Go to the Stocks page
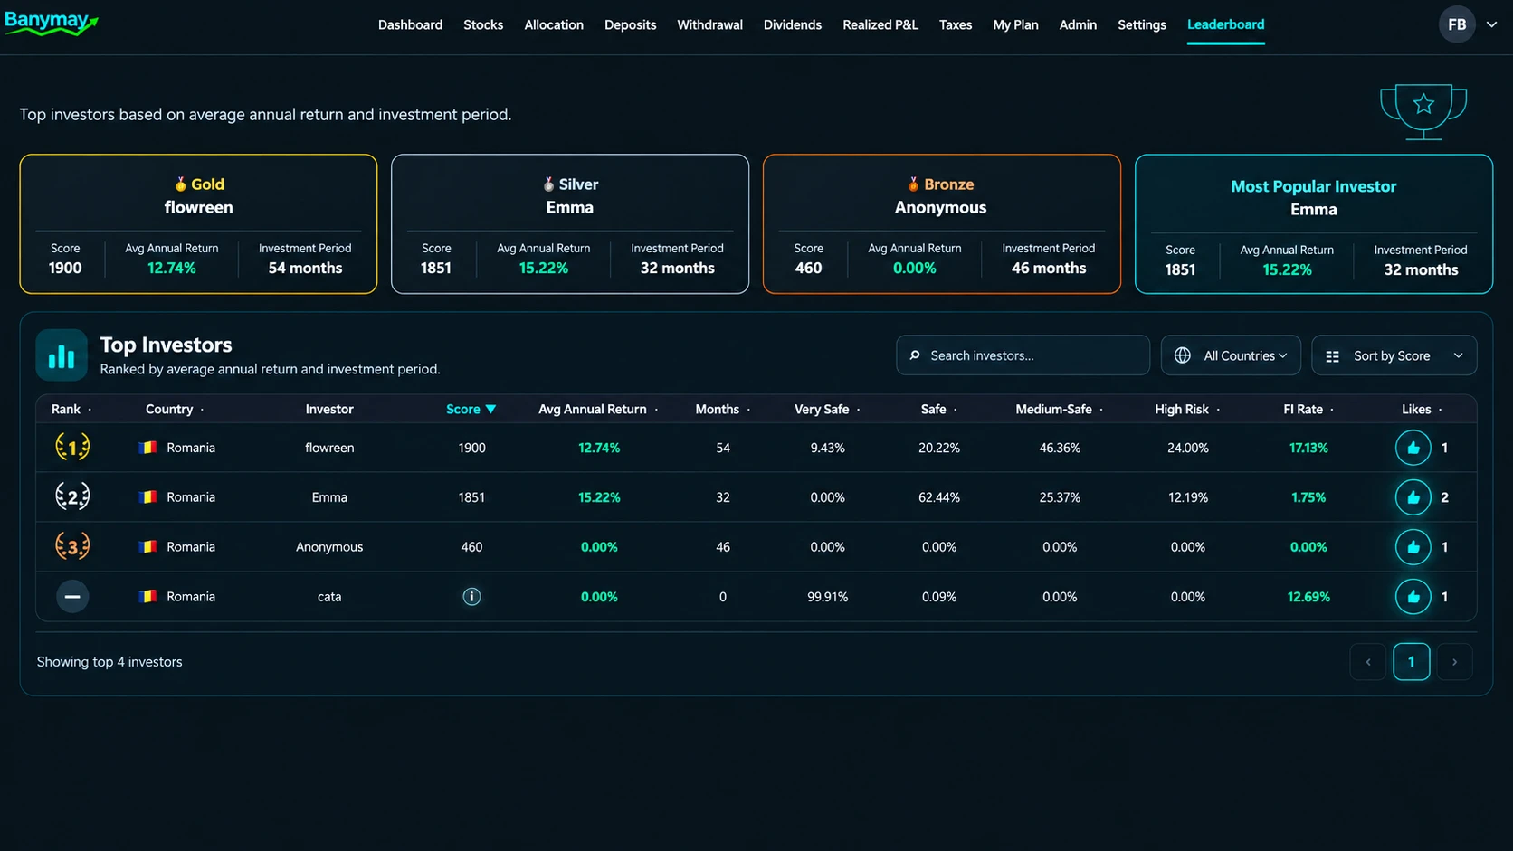Screen dimensions: 1513x851 pos(483,24)
